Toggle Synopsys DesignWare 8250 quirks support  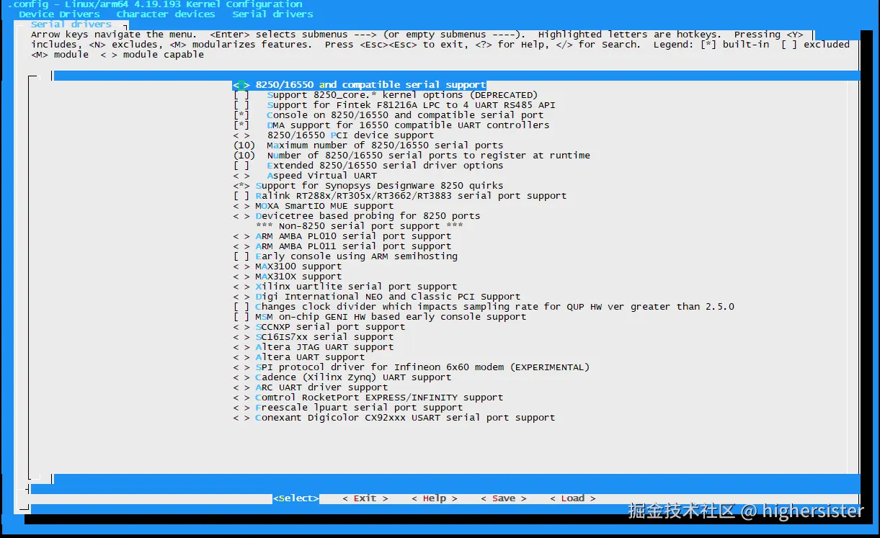click(x=368, y=186)
